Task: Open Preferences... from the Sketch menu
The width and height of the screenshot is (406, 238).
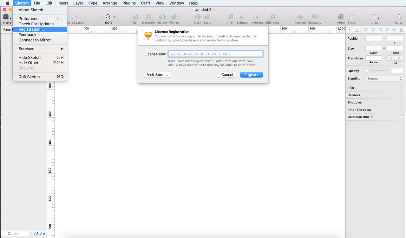Action: point(40,19)
